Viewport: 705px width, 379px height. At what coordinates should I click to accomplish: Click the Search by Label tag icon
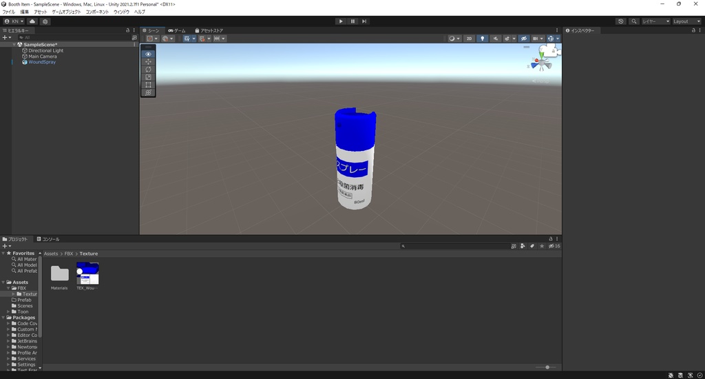pos(532,246)
